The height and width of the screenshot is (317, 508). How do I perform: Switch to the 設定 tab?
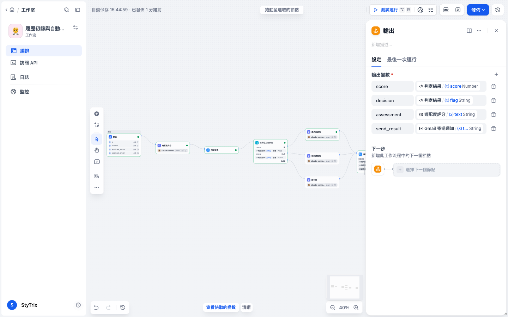pos(376,60)
